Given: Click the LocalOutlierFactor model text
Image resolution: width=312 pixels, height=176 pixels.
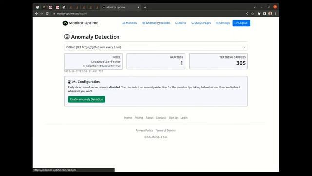Looking at the screenshot, I should coord(106,62).
